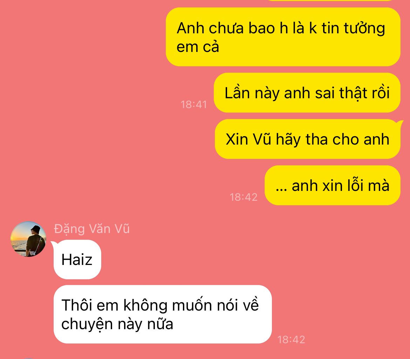
Task: Tap the sender name Đặng Văn Vũ
Action: pyautogui.click(x=92, y=229)
